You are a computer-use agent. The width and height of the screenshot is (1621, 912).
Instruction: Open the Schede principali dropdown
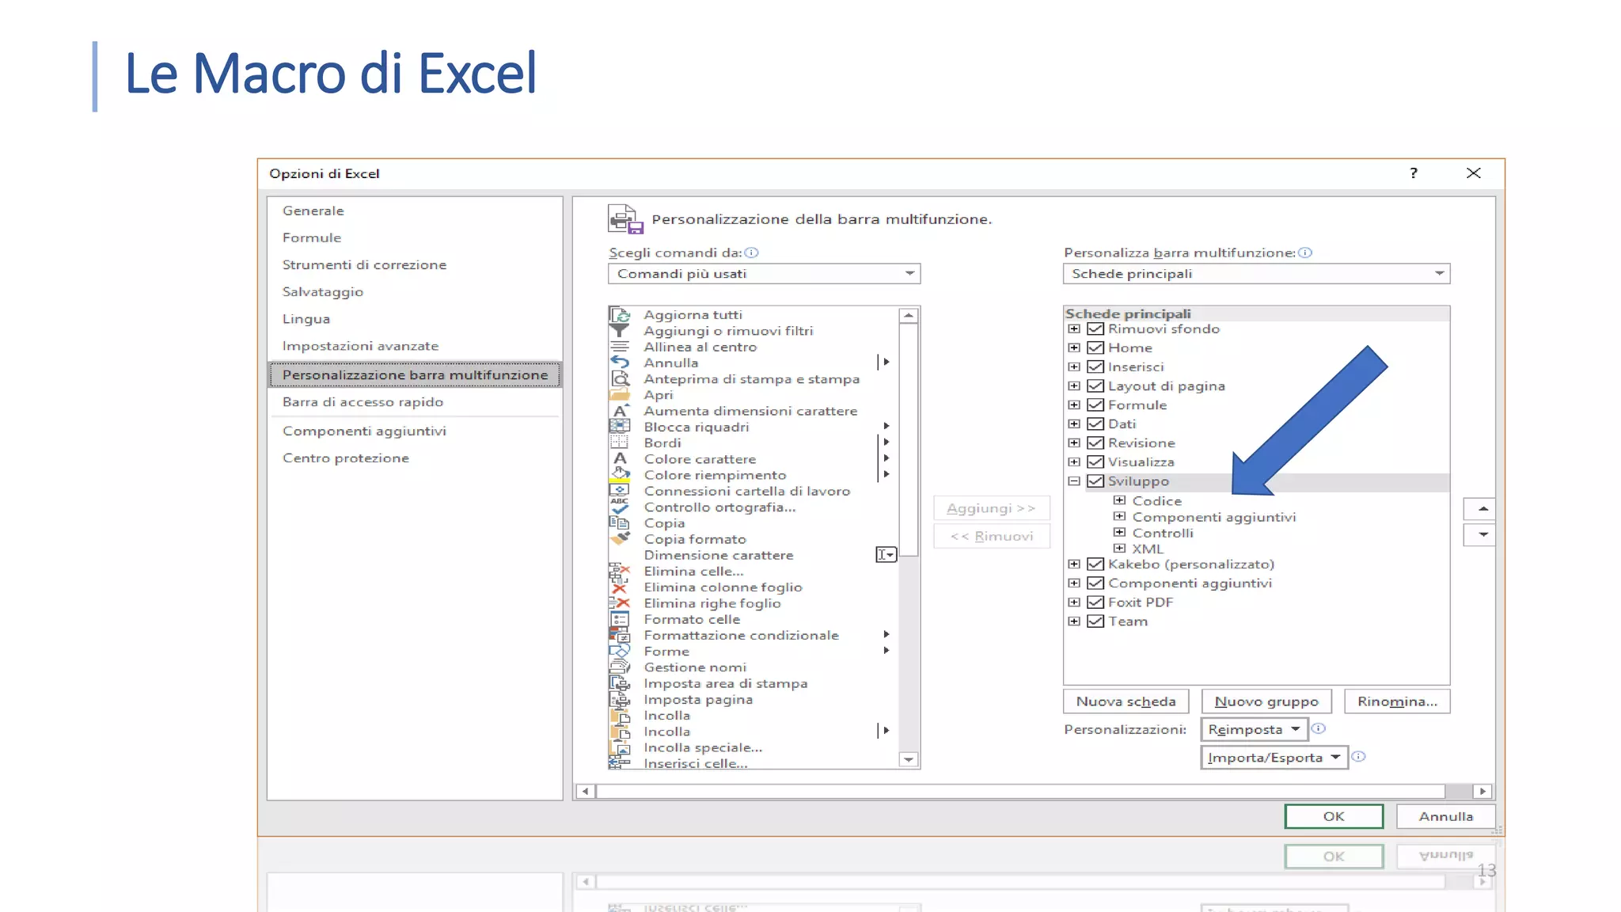coord(1256,273)
